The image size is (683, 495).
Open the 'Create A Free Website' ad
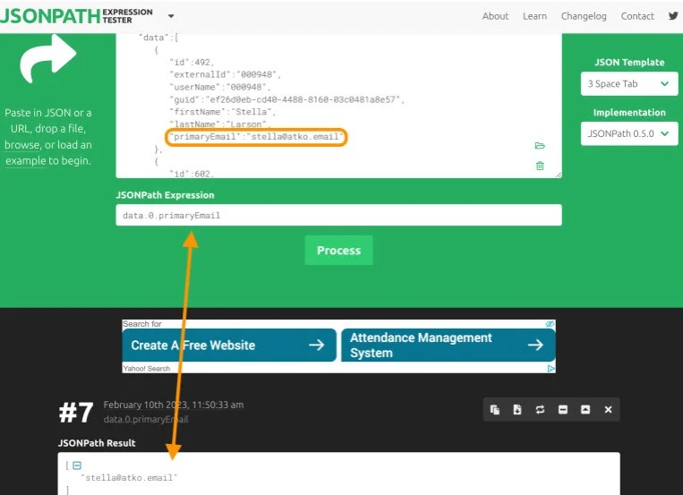tap(229, 346)
